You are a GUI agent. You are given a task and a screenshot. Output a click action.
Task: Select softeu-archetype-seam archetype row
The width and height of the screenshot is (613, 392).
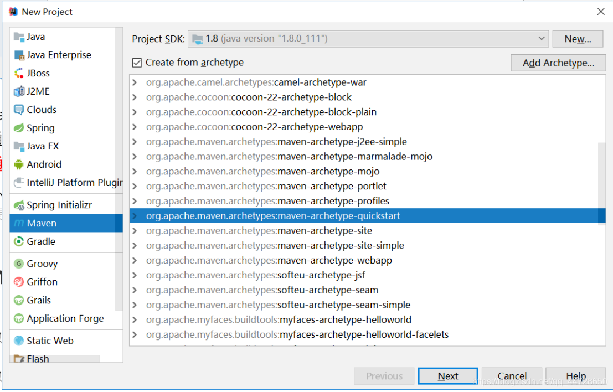coord(368,290)
